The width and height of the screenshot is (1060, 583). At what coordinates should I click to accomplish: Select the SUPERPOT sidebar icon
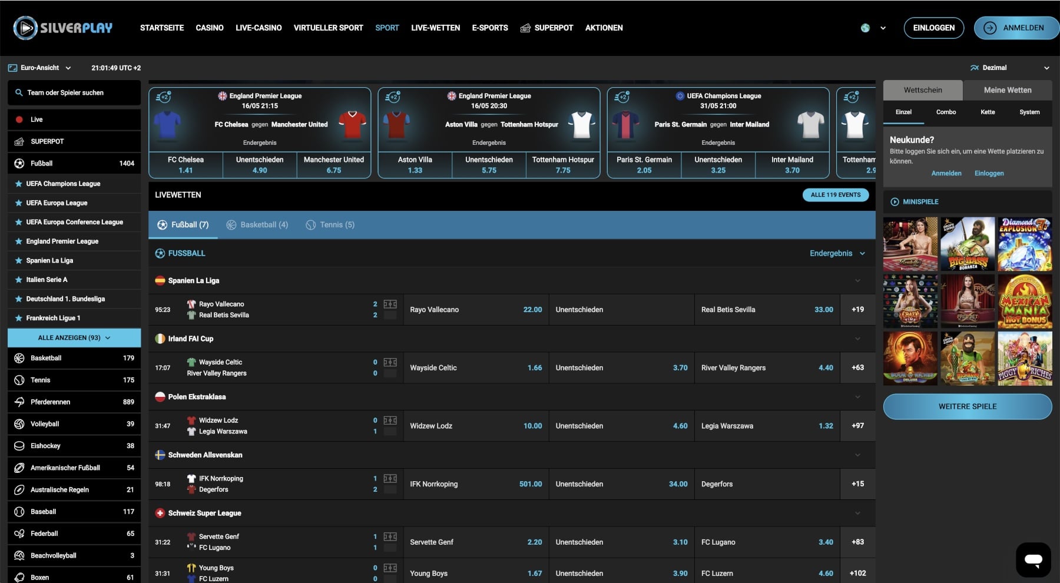coord(19,141)
